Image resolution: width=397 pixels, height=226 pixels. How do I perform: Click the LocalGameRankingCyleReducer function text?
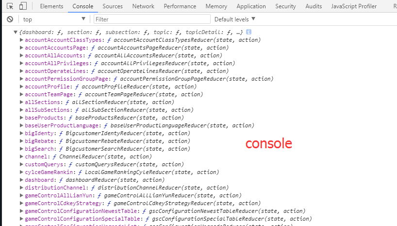pyautogui.click(x=152, y=172)
